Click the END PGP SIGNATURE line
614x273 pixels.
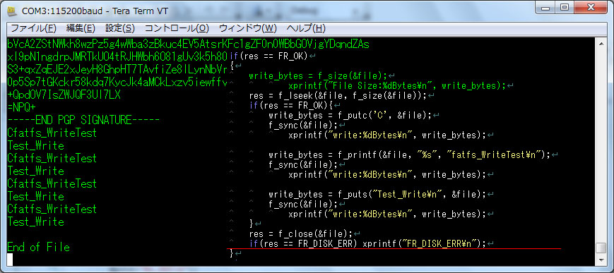click(x=83, y=120)
